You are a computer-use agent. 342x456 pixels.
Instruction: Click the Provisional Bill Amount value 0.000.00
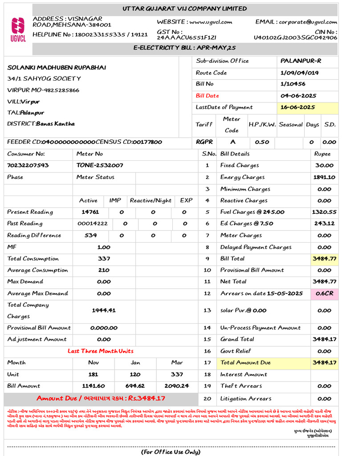104,328
